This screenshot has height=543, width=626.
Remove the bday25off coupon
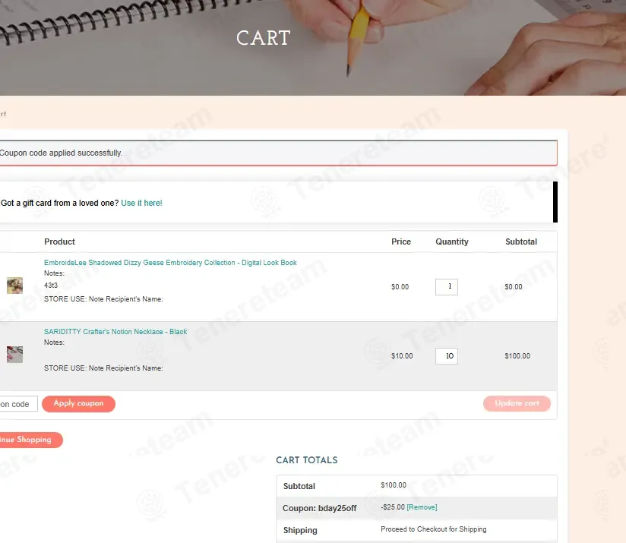[422, 507]
